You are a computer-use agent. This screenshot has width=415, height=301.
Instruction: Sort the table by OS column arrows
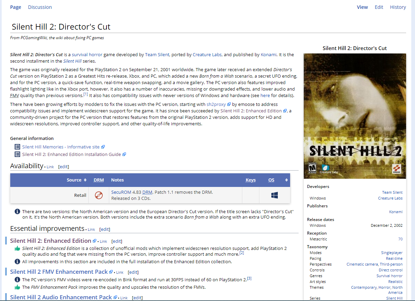286,180
